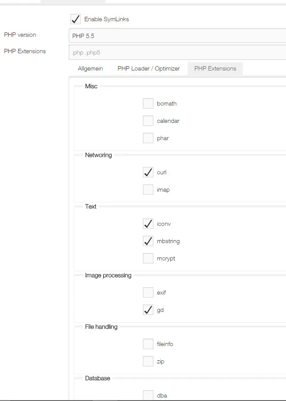The height and width of the screenshot is (401, 286).
Task: Enable the mcrypt extension
Action: pyautogui.click(x=148, y=258)
